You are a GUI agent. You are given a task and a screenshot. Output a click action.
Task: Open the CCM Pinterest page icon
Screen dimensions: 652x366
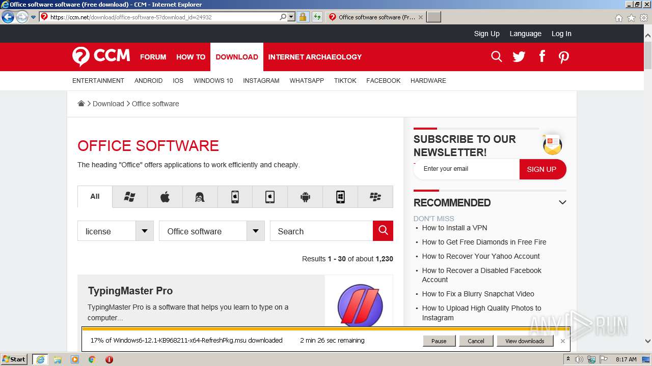click(563, 57)
